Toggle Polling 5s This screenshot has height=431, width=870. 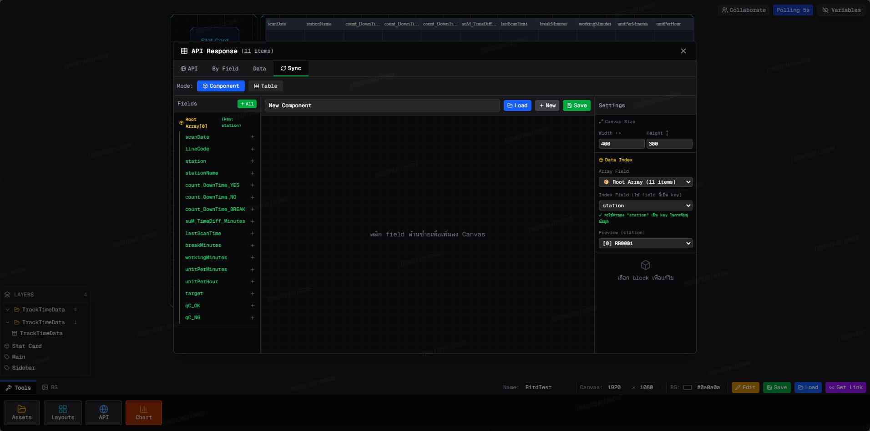(793, 10)
